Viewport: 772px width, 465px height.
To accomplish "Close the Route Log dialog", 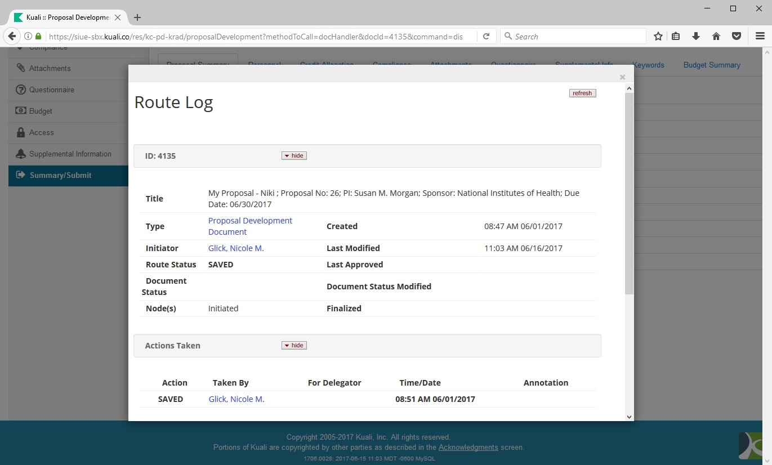I will click(622, 77).
